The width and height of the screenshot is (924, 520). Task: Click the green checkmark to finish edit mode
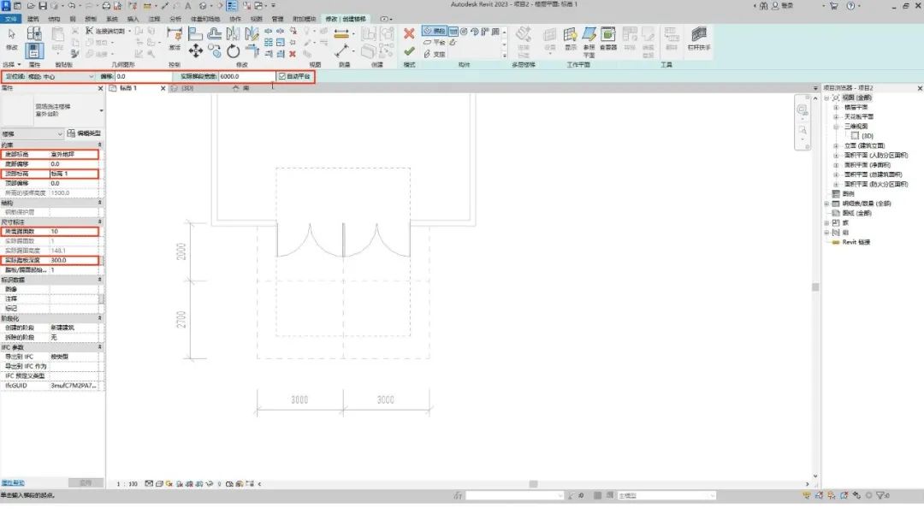click(409, 52)
